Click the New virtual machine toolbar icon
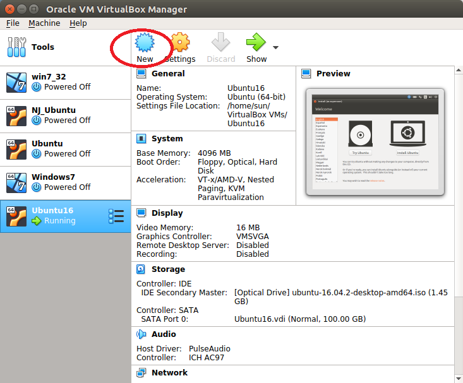This screenshot has height=383, width=463. [145, 42]
